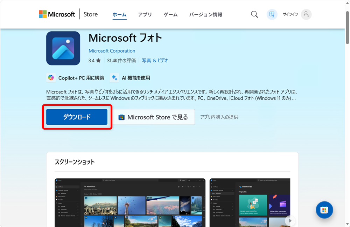Click the アプリ内購入の提供 text
The image size is (350, 227).
click(x=219, y=117)
